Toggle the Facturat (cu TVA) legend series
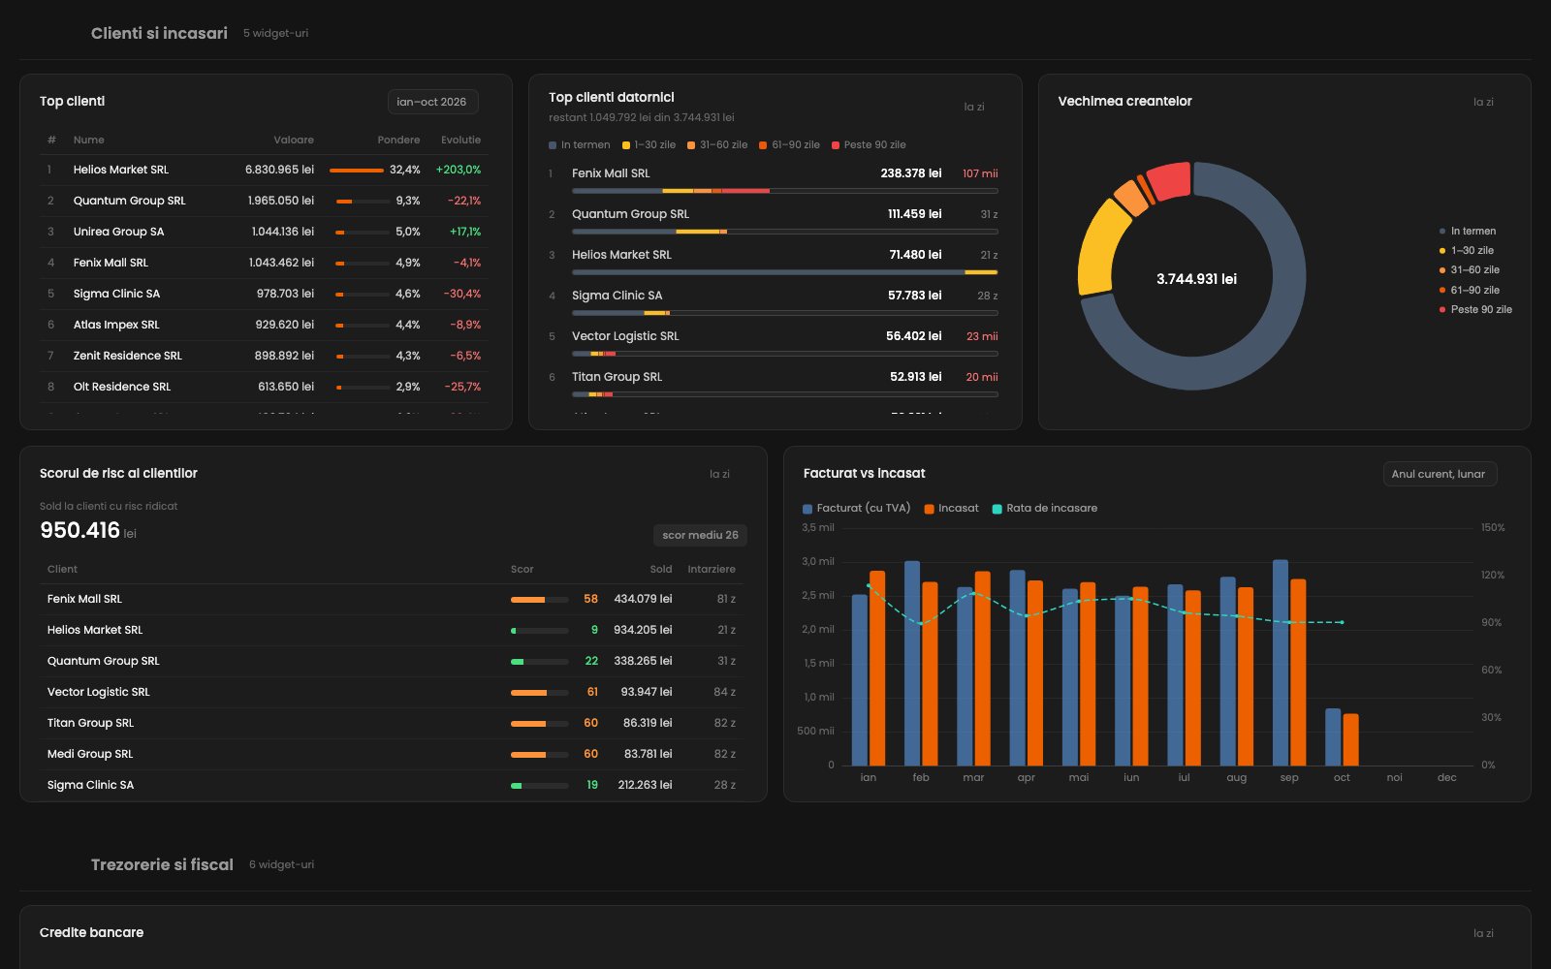The height and width of the screenshot is (969, 1551). click(857, 508)
